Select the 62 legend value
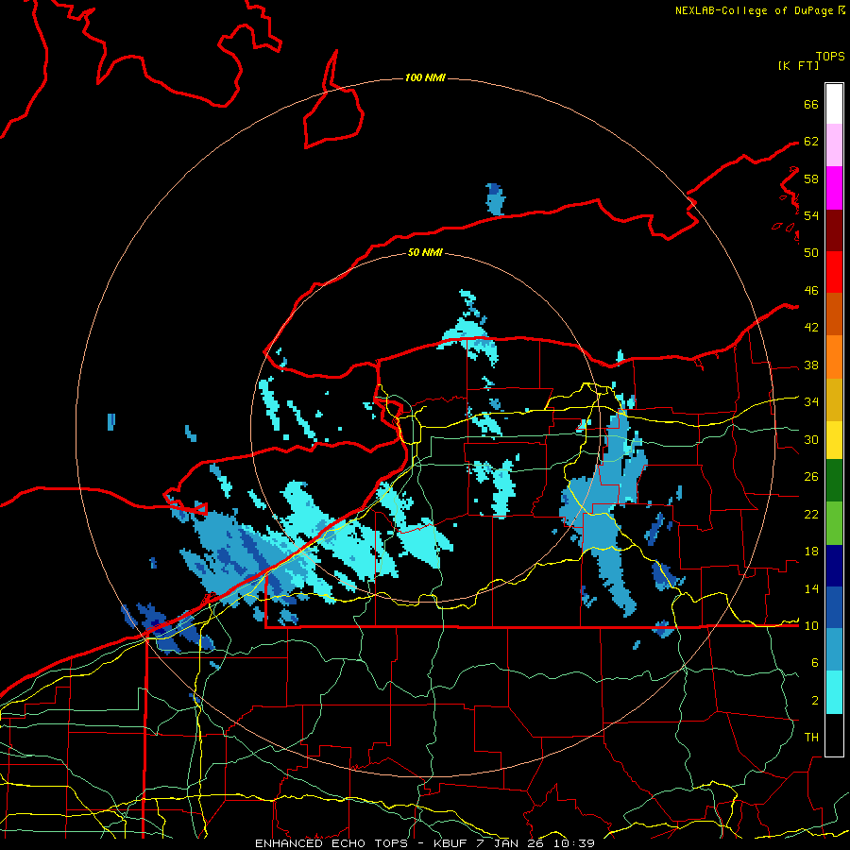The image size is (850, 850). 811,142
